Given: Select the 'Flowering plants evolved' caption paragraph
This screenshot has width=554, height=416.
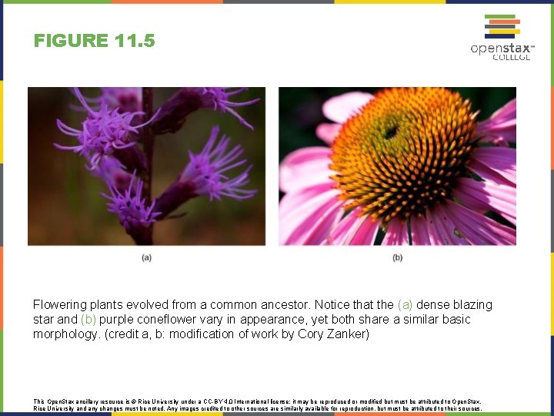Looking at the screenshot, I should (262, 319).
